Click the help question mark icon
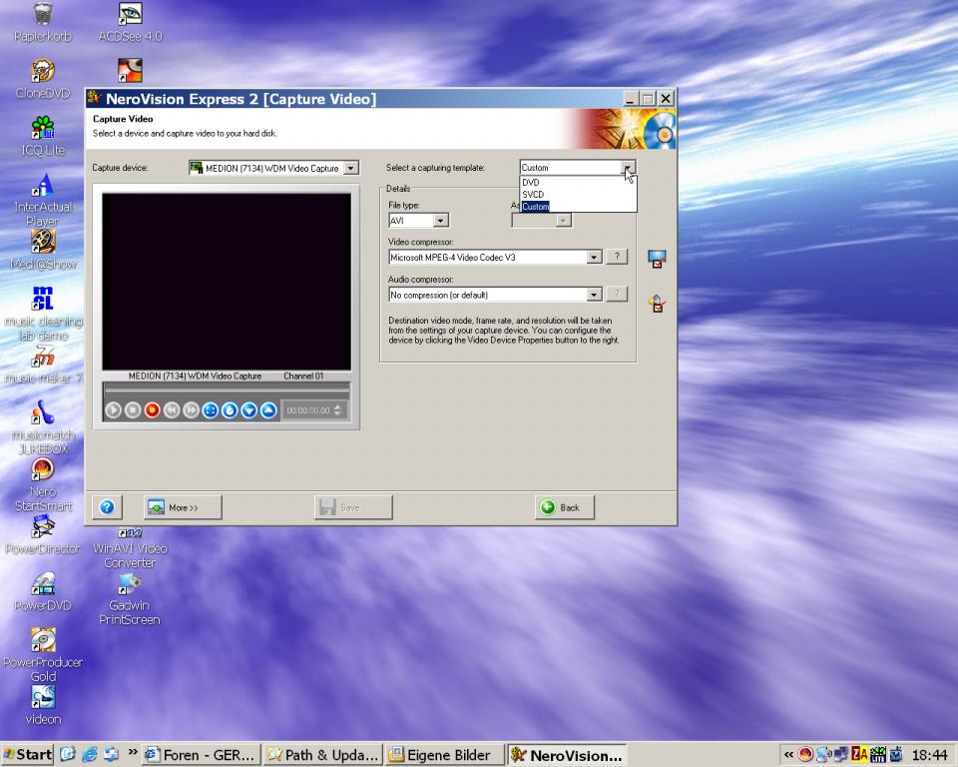The width and height of the screenshot is (958, 767). tap(107, 507)
